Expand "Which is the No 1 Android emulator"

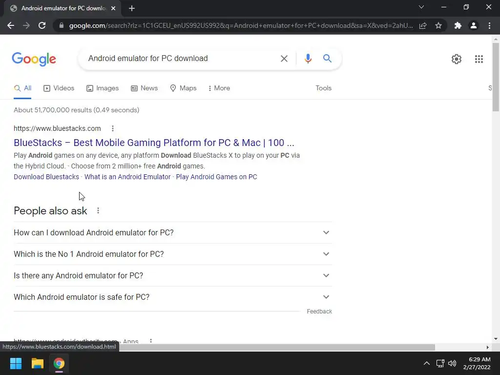point(173,254)
